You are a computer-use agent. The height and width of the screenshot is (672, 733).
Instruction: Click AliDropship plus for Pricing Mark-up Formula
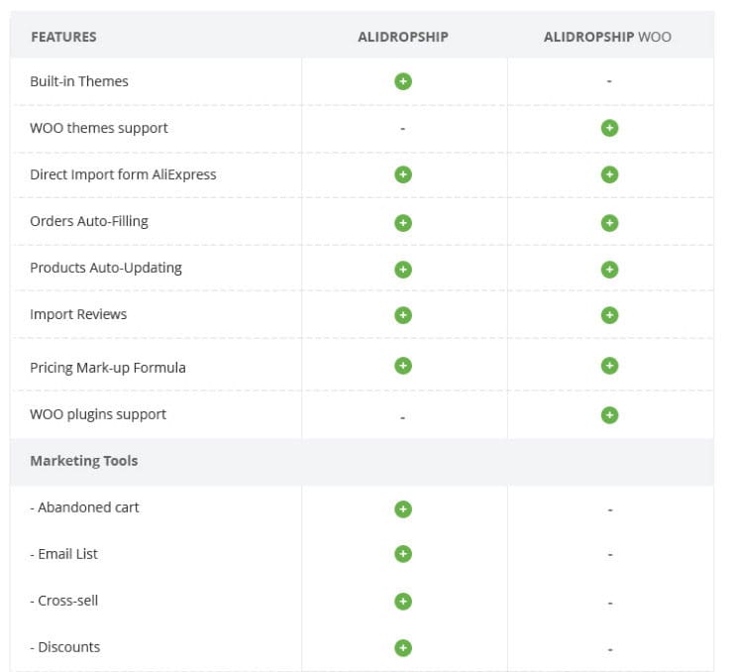coord(403,366)
